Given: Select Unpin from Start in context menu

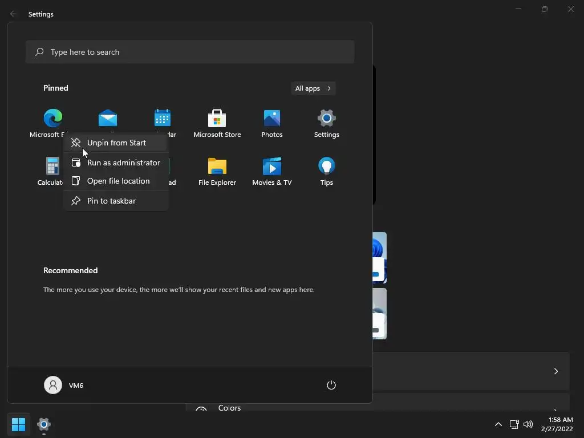Looking at the screenshot, I should coord(115,143).
